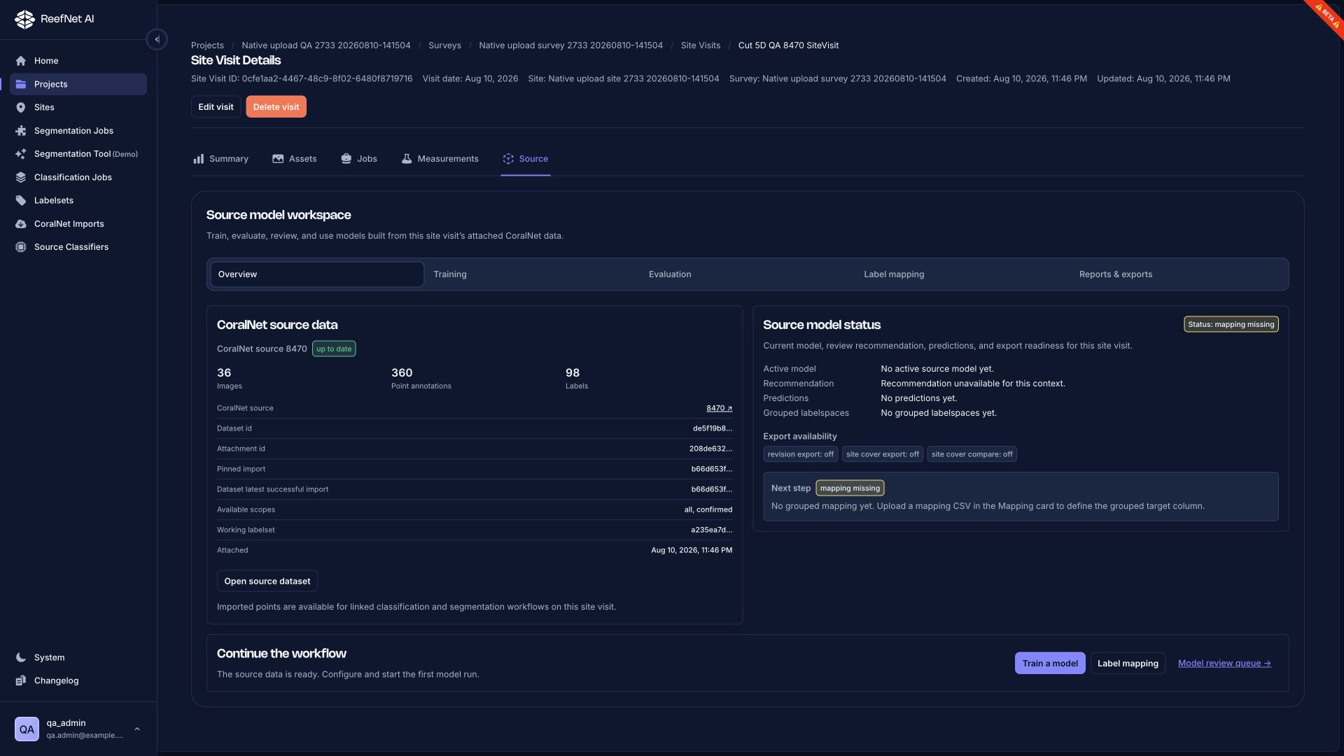Select the Reports & exports tab

point(1178,274)
